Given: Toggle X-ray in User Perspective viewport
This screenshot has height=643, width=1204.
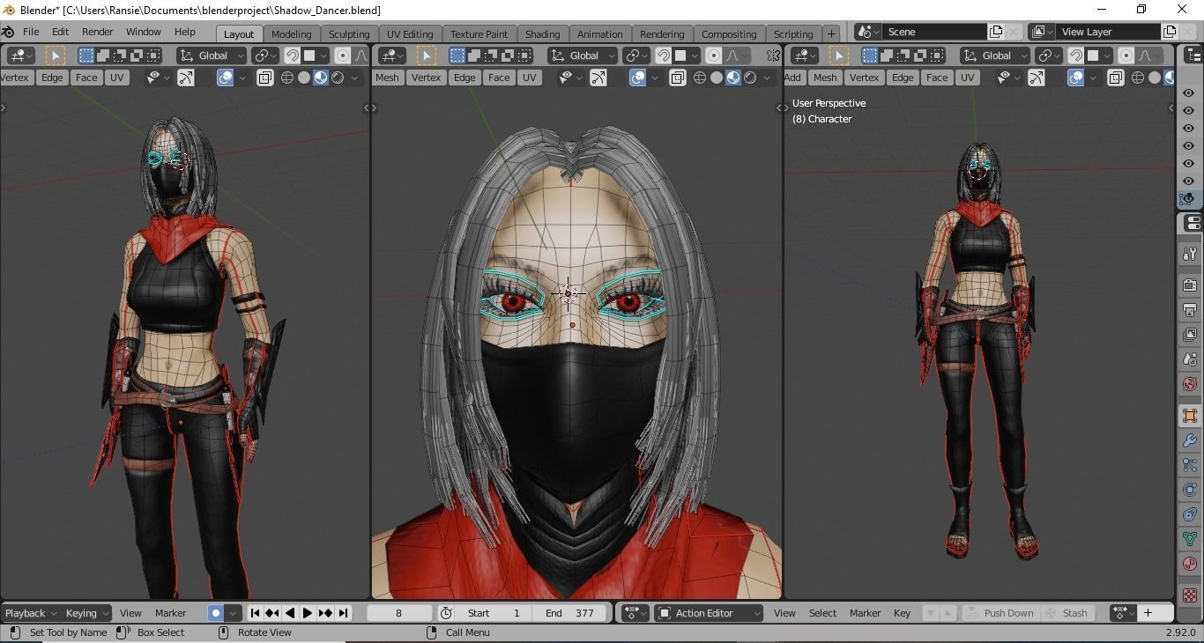Looking at the screenshot, I should click(1115, 78).
